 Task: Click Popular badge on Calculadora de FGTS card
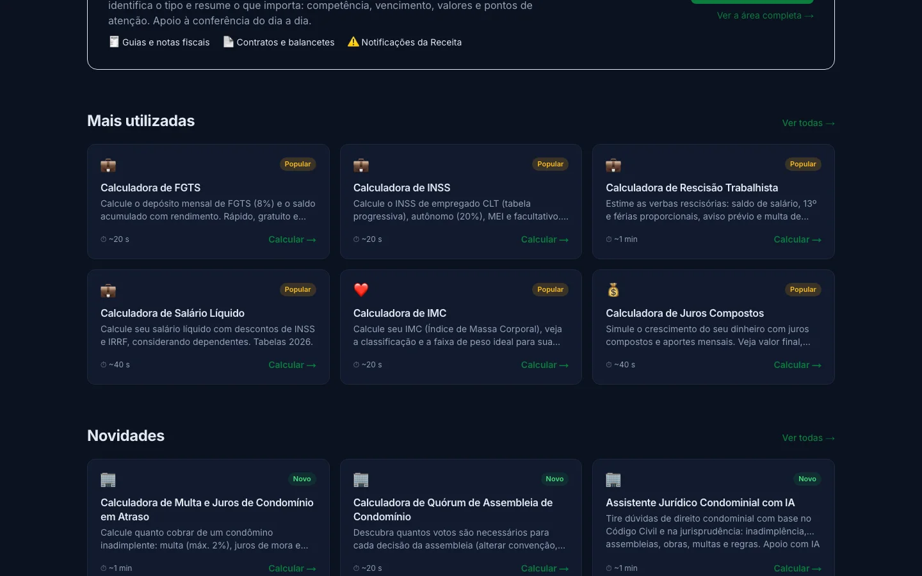(298, 164)
